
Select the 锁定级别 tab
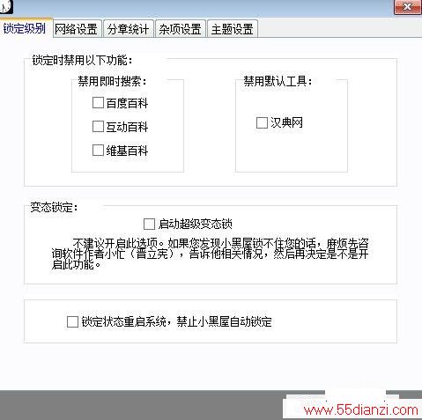tap(25, 29)
